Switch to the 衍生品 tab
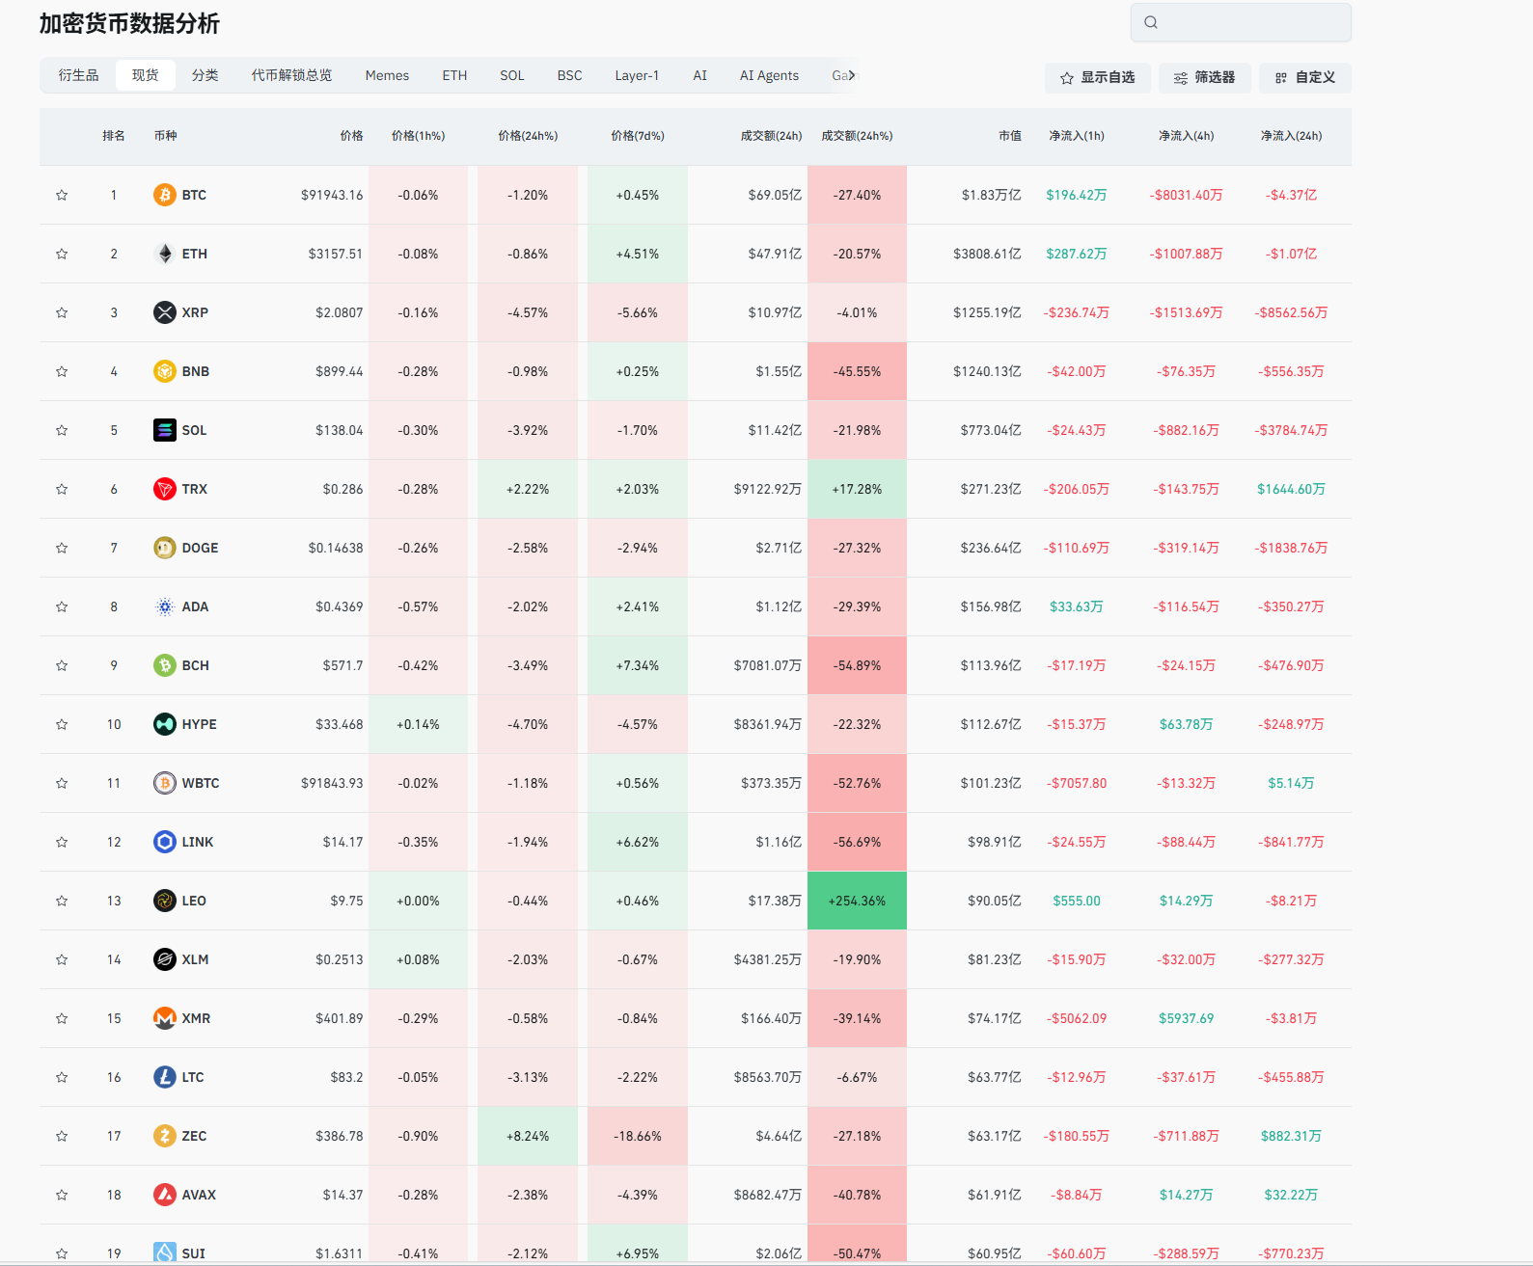Viewport: 1533px width, 1266px height. [78, 75]
